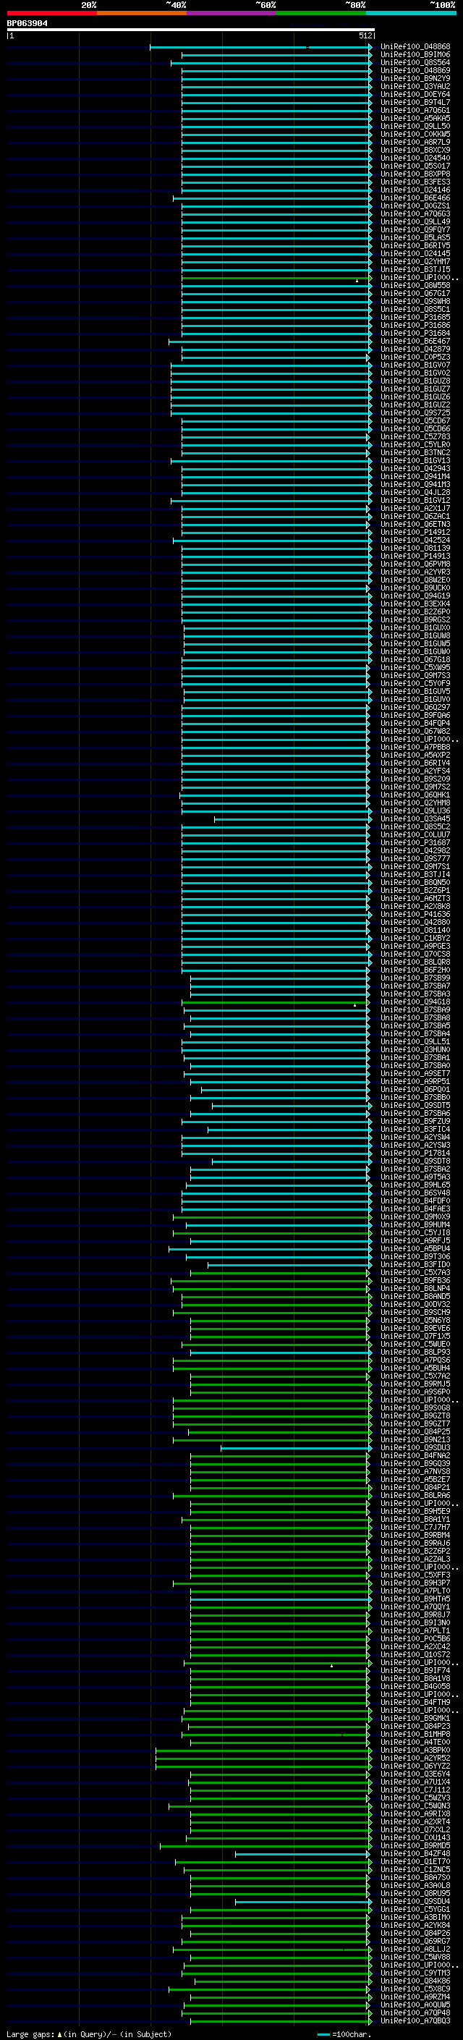Select label UniRef100_O81139
The image size is (463, 2040).
click(415, 548)
